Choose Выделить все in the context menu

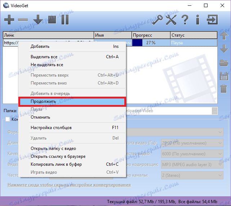[x=72, y=57]
